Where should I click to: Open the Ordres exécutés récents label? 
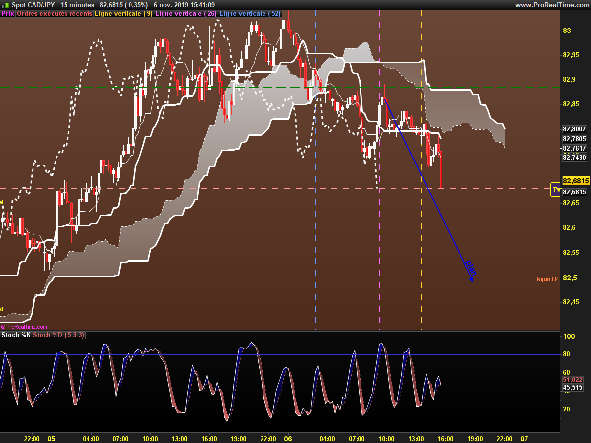(55, 14)
